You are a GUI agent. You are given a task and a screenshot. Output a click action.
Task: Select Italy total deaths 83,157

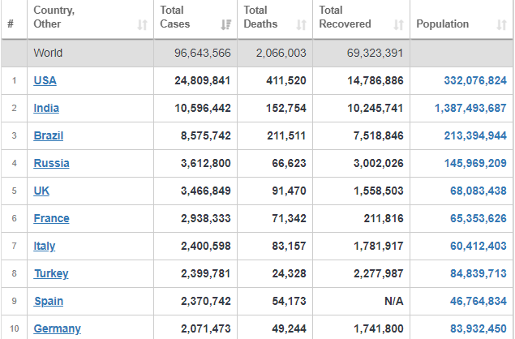pyautogui.click(x=289, y=246)
